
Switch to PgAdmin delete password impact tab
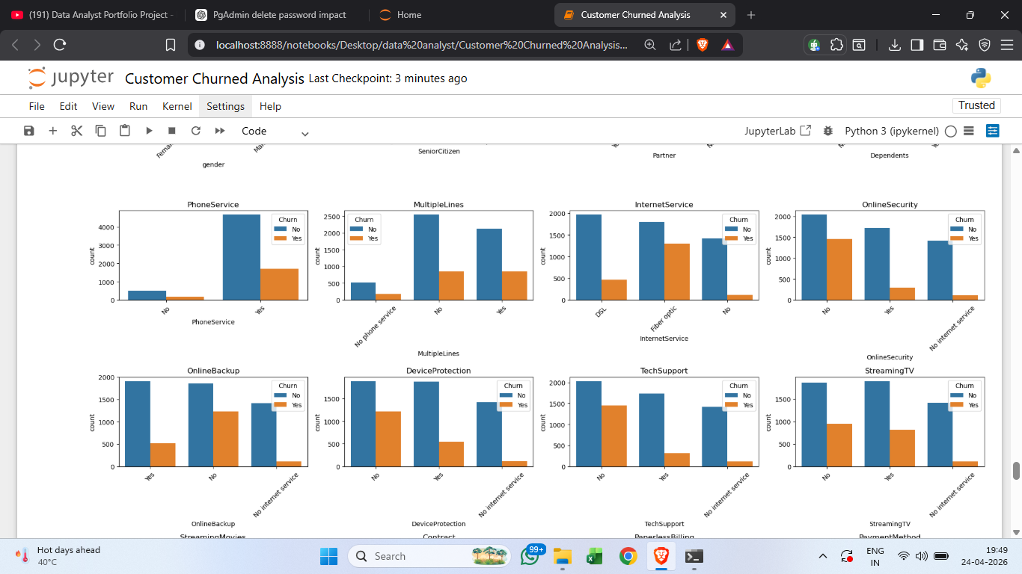(277, 15)
